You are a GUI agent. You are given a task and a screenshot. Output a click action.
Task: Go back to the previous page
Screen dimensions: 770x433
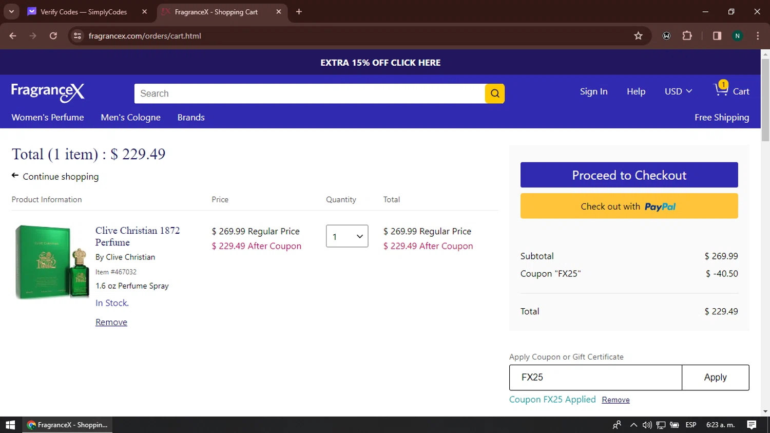(13, 36)
